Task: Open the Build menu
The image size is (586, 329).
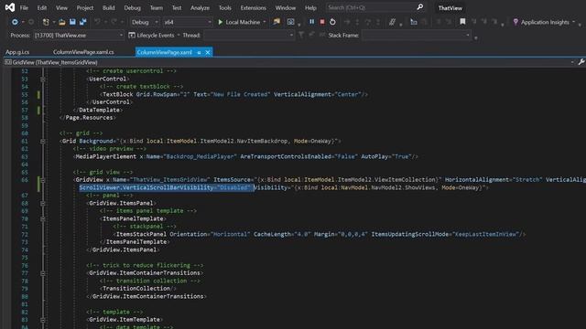Action: (x=109, y=7)
